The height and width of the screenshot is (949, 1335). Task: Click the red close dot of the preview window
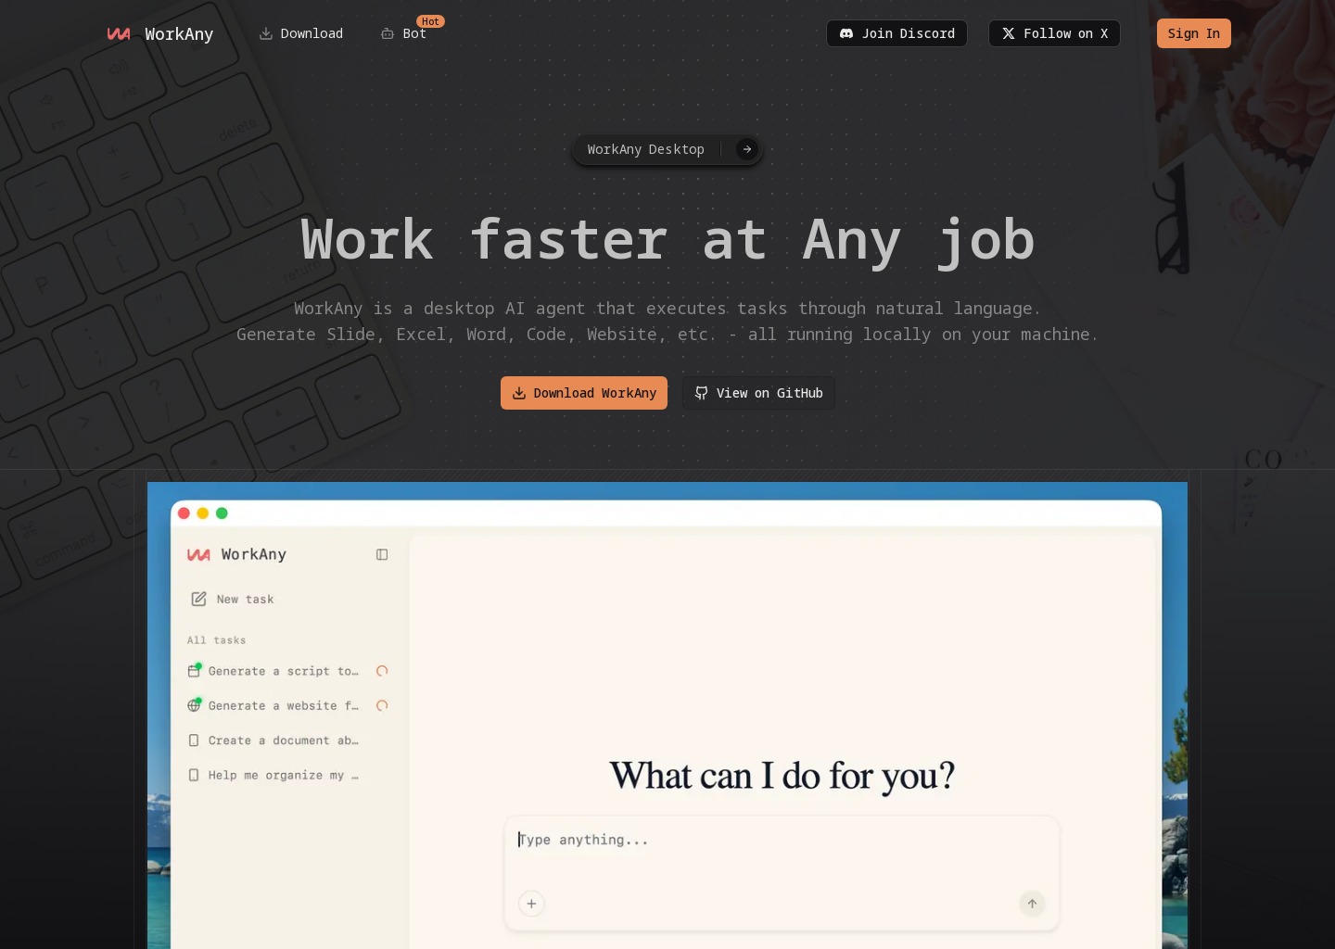click(x=184, y=513)
